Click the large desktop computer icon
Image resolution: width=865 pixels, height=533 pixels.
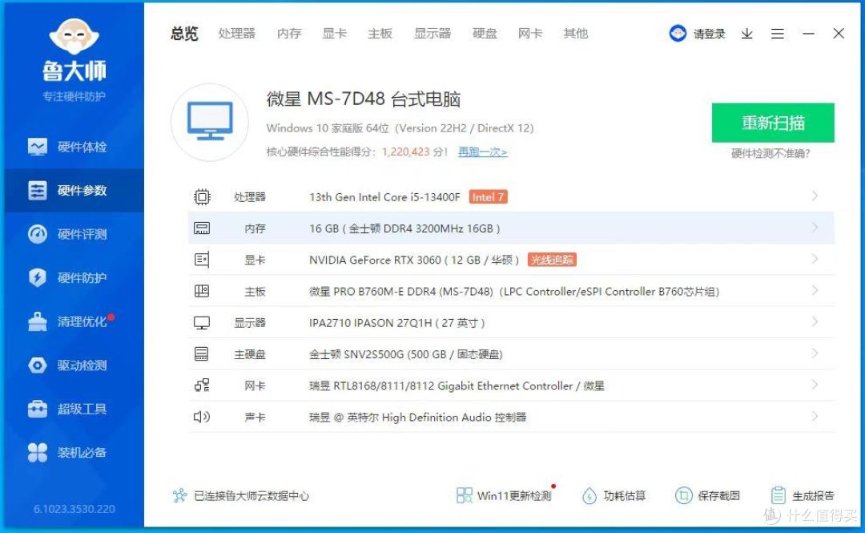pos(210,122)
